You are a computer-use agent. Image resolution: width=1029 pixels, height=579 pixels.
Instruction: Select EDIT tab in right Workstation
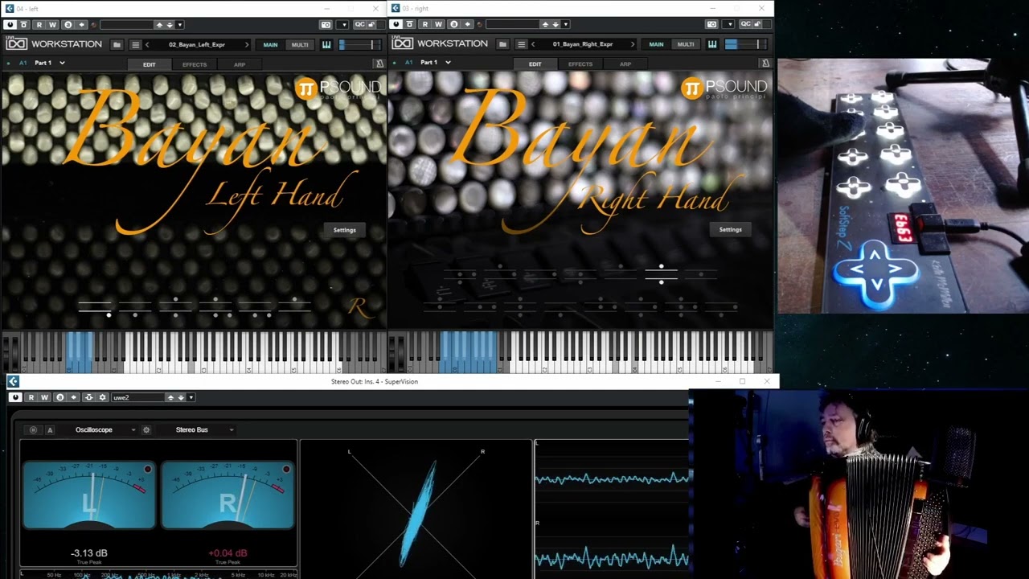pos(535,64)
